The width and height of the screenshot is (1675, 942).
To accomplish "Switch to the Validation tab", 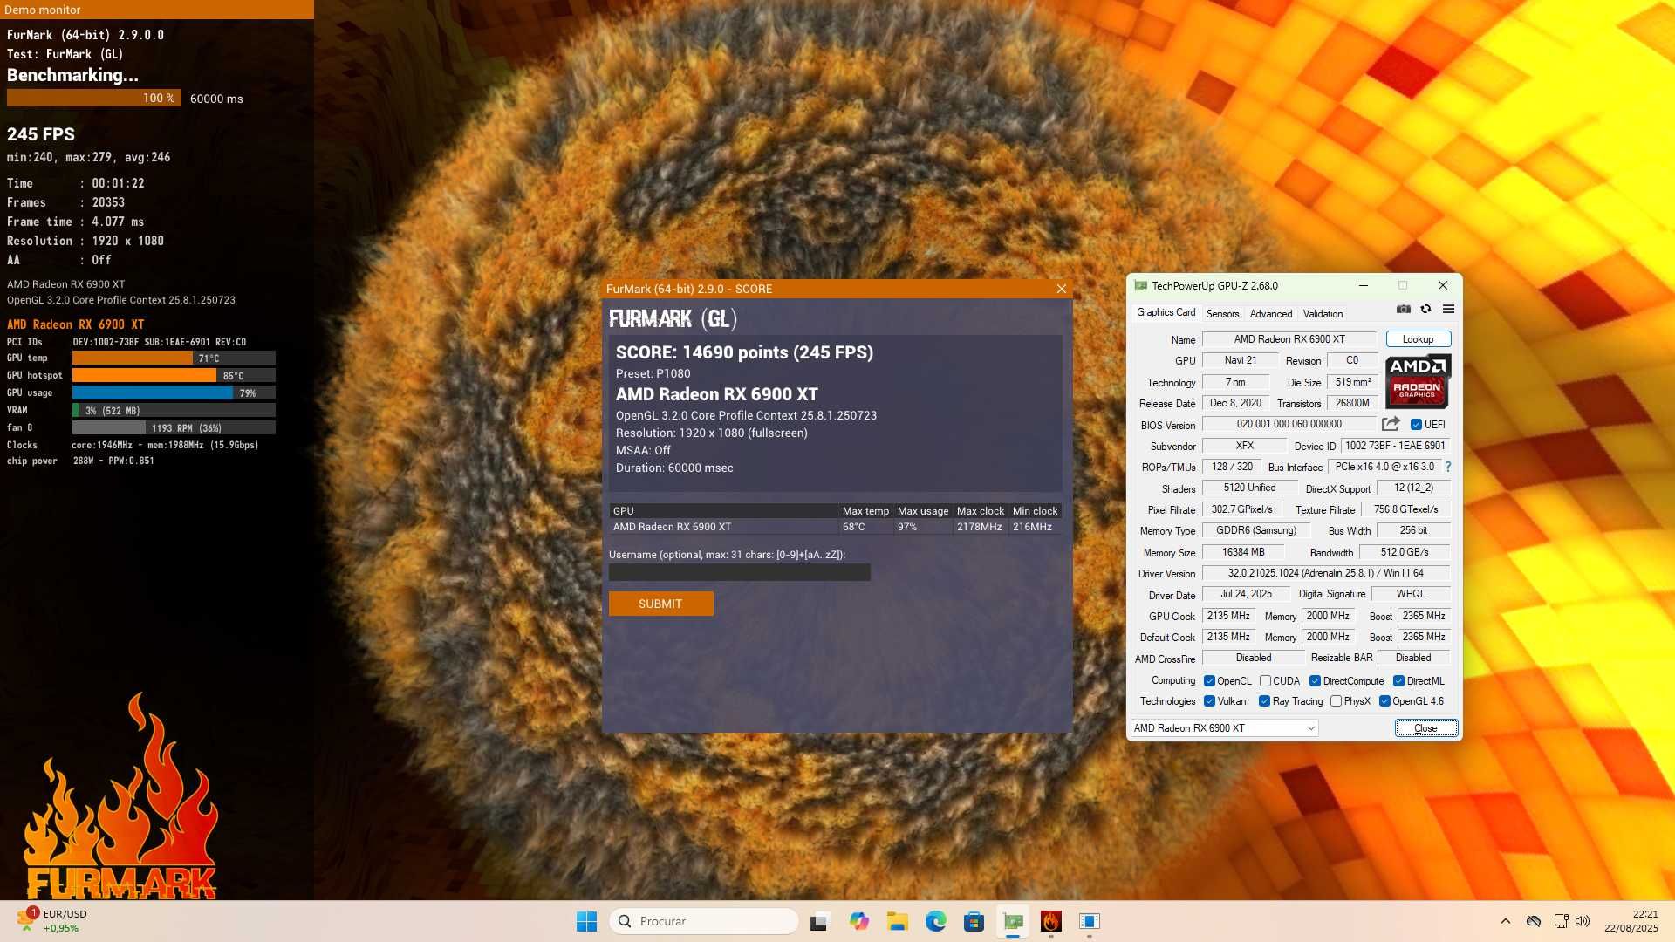I will tap(1323, 314).
